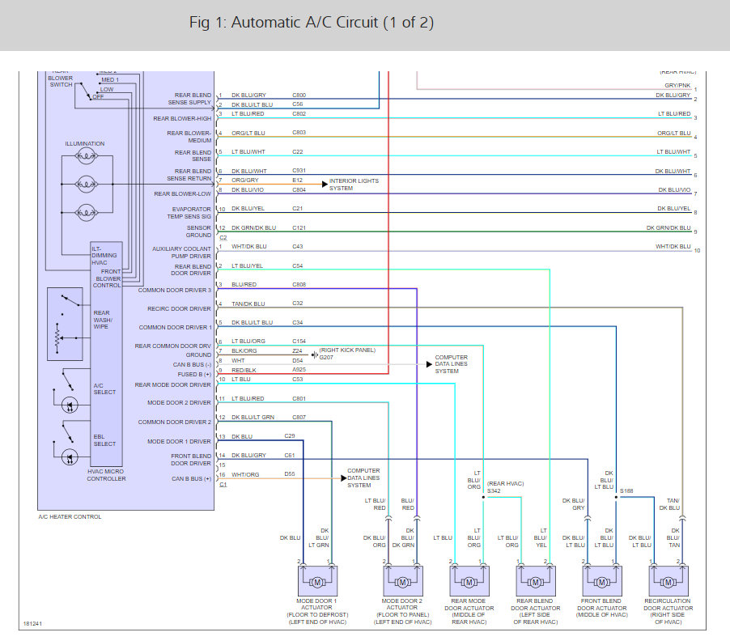Click the WHT/DK BLU label at pin 10
730x641 pixels.
pos(673,246)
